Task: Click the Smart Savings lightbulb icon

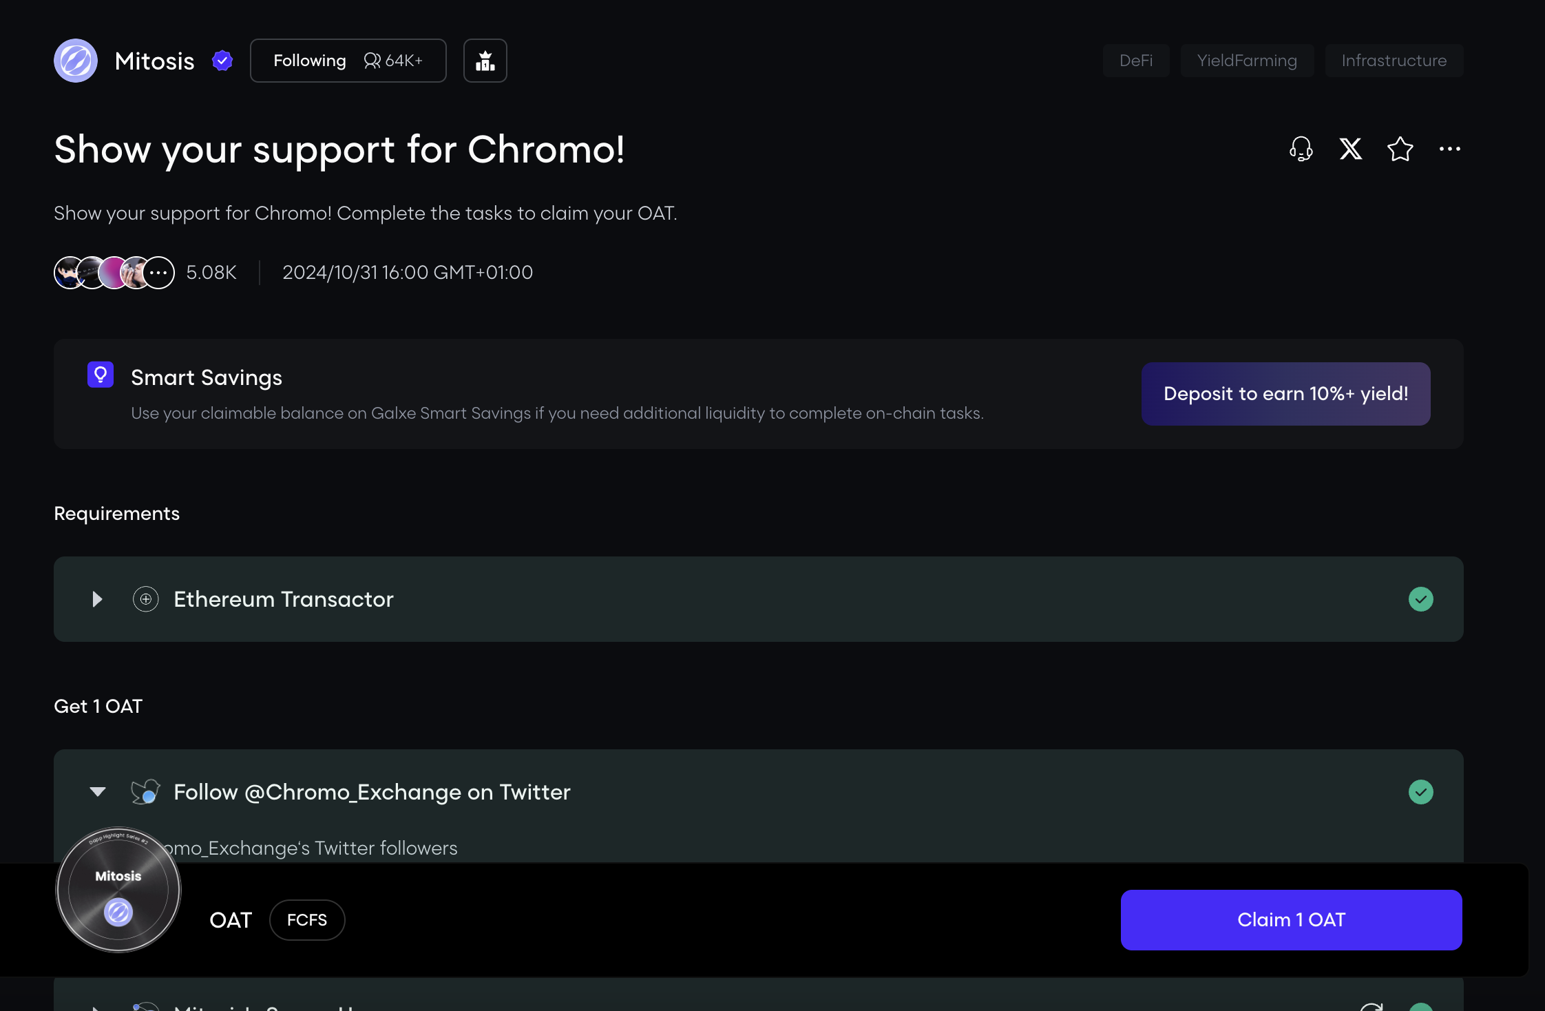Action: pos(101,375)
